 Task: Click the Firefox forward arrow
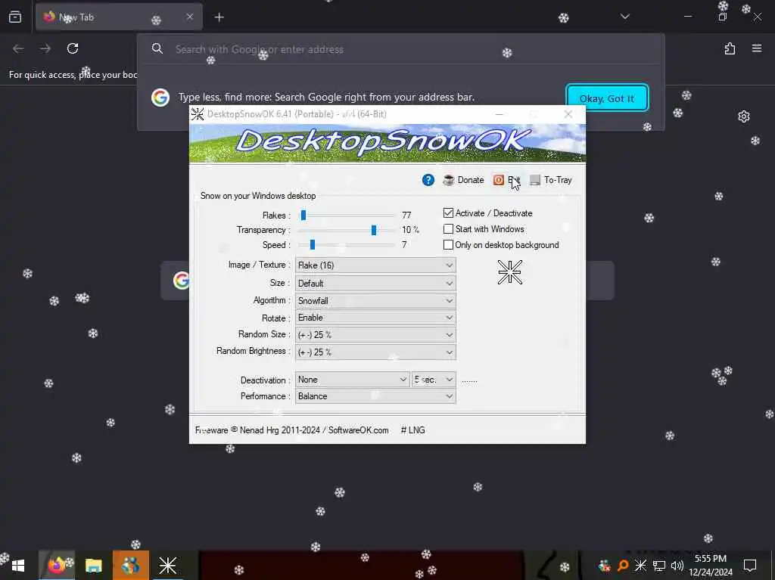tap(45, 48)
